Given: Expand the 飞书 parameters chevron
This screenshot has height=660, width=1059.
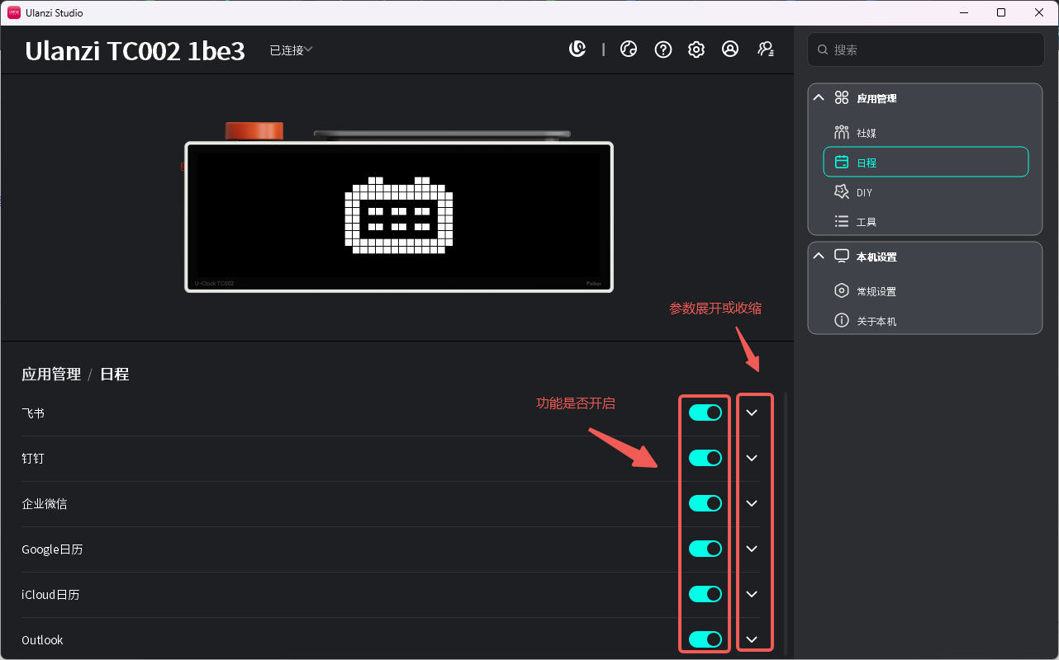Looking at the screenshot, I should (752, 412).
